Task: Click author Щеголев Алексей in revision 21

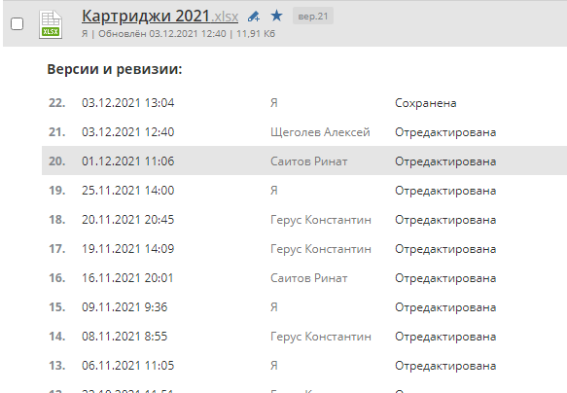Action: coord(320,132)
